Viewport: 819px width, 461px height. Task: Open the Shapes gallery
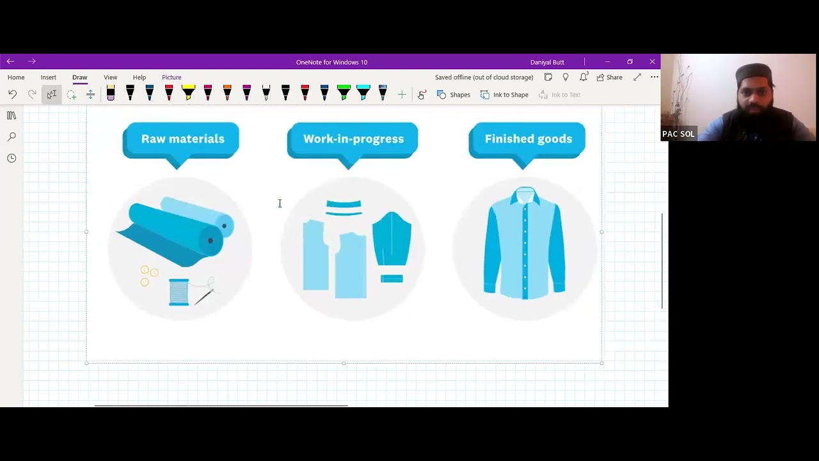pos(454,95)
